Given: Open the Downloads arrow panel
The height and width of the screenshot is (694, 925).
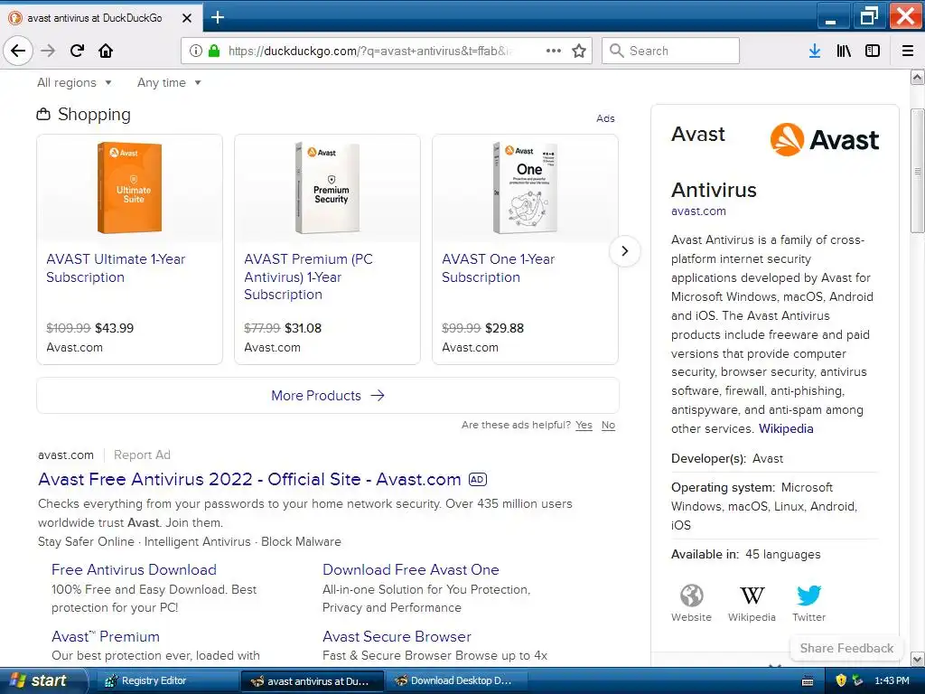Looking at the screenshot, I should coord(815,51).
